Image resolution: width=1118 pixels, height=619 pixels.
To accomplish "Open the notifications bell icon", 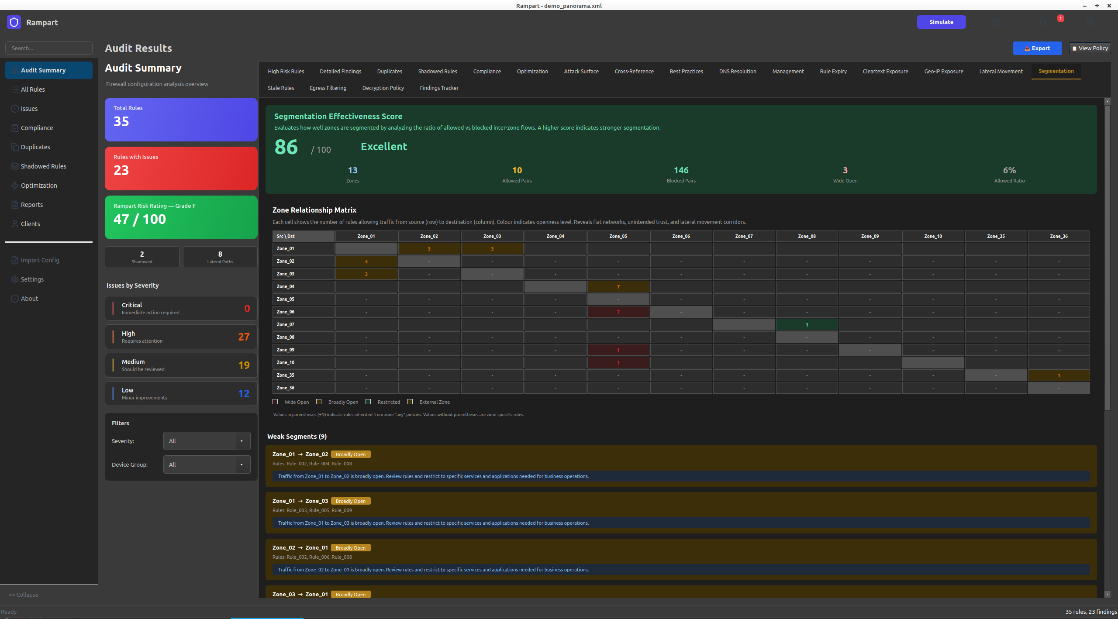I will 1043,22.
